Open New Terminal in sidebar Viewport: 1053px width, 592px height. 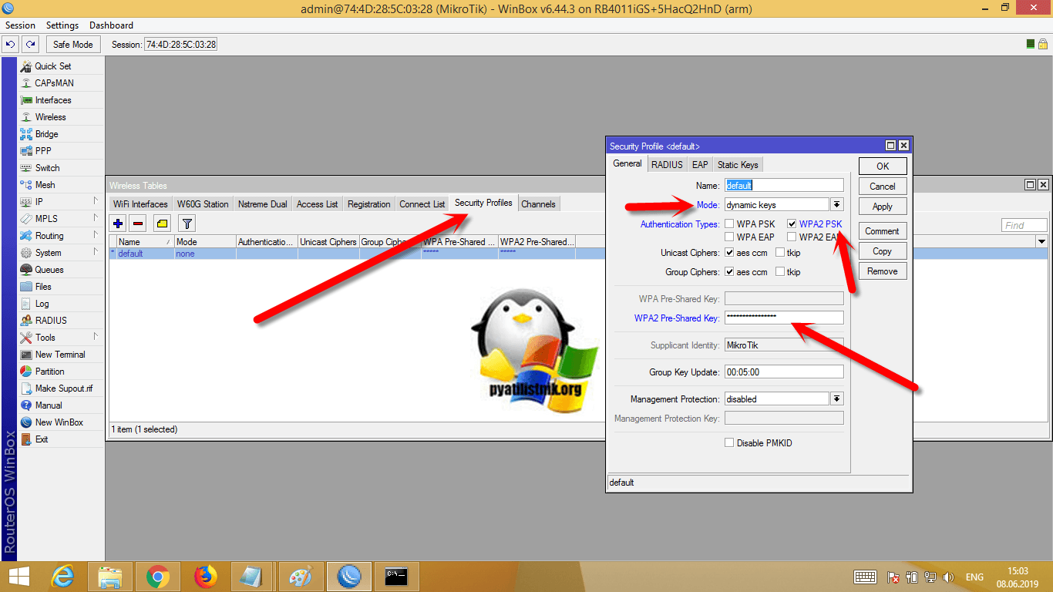point(59,355)
